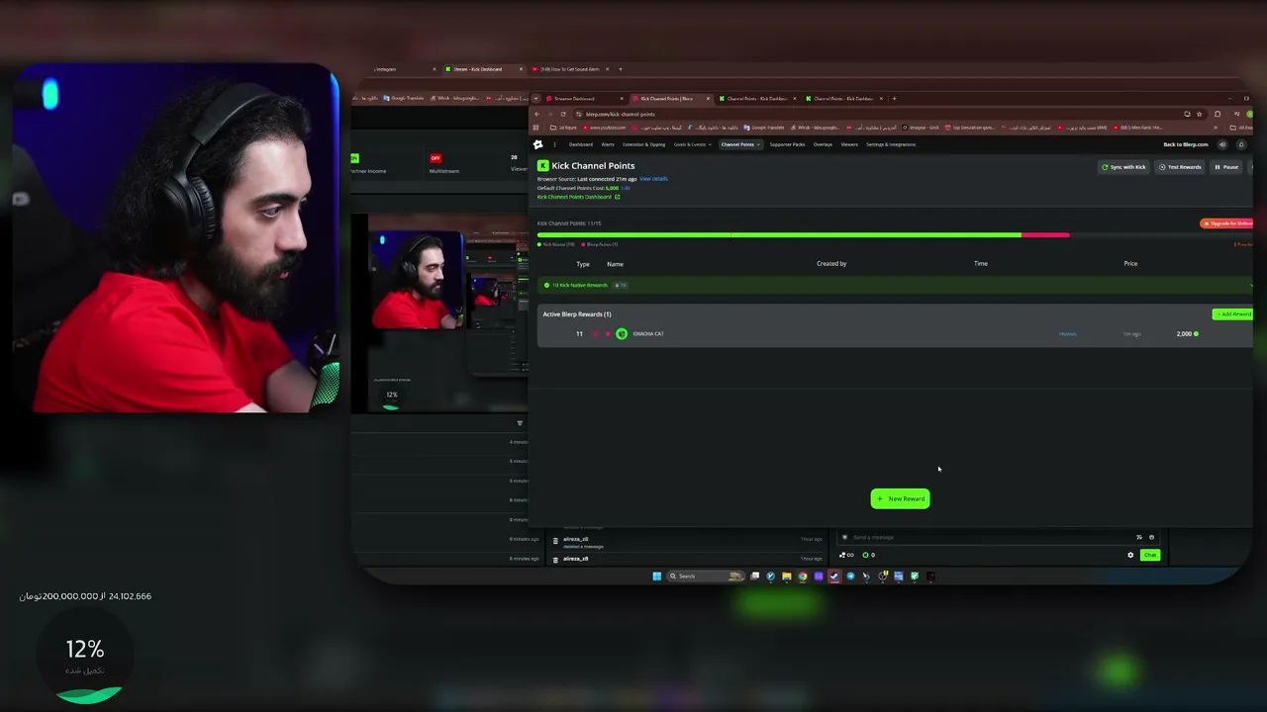The height and width of the screenshot is (712, 1267).
Task: Open Extension & Tipping
Action: point(644,144)
